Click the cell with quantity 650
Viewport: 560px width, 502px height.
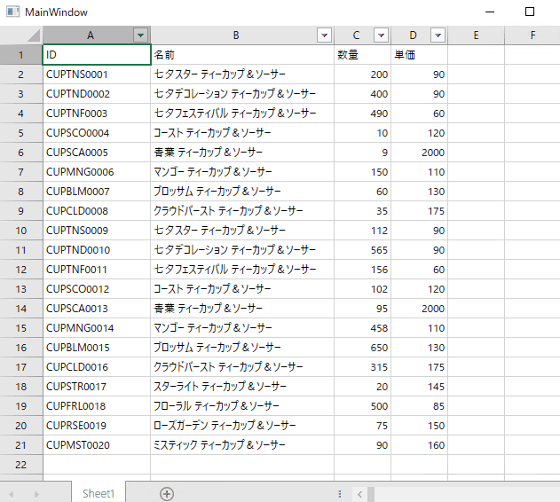tap(362, 348)
